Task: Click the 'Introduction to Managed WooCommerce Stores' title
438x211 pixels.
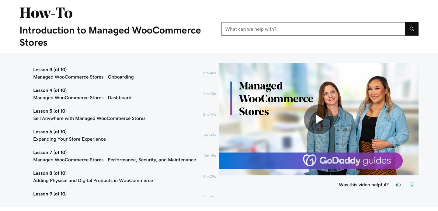Action: [110, 36]
